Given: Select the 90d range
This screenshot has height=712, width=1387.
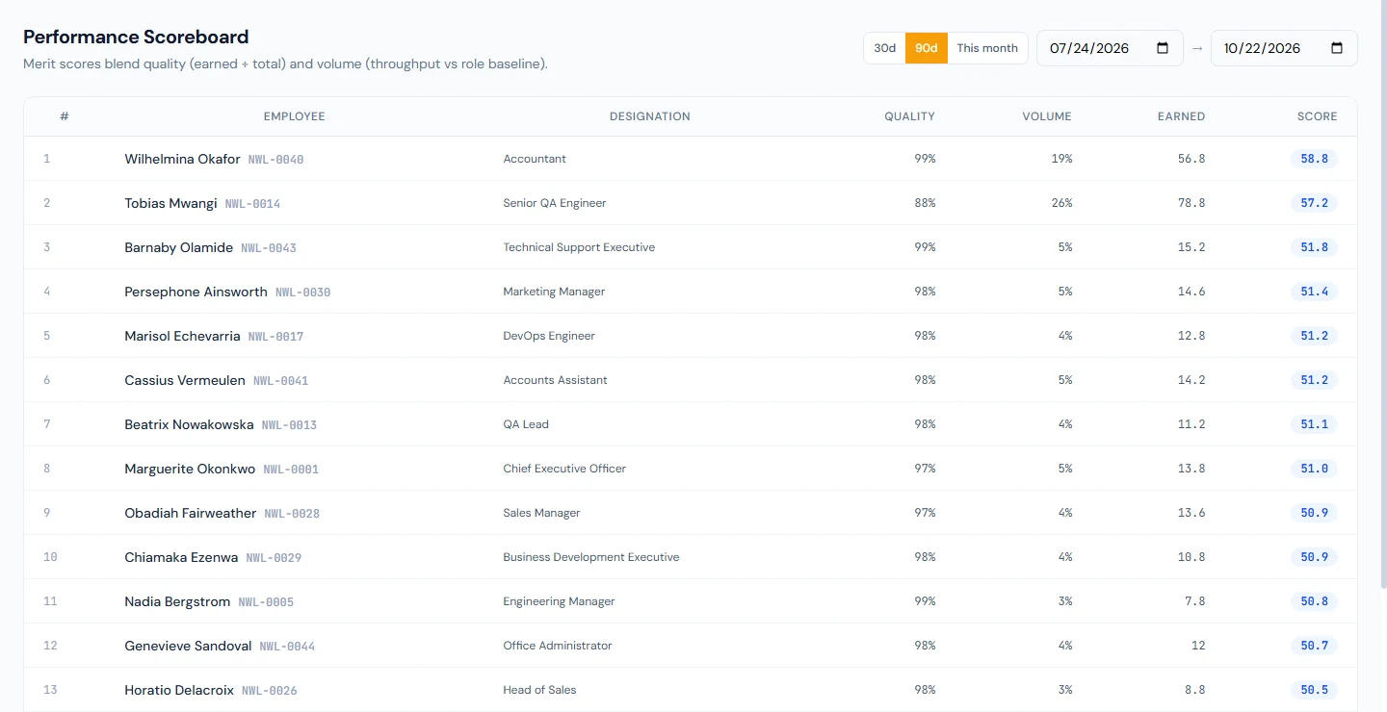Looking at the screenshot, I should pos(927,48).
